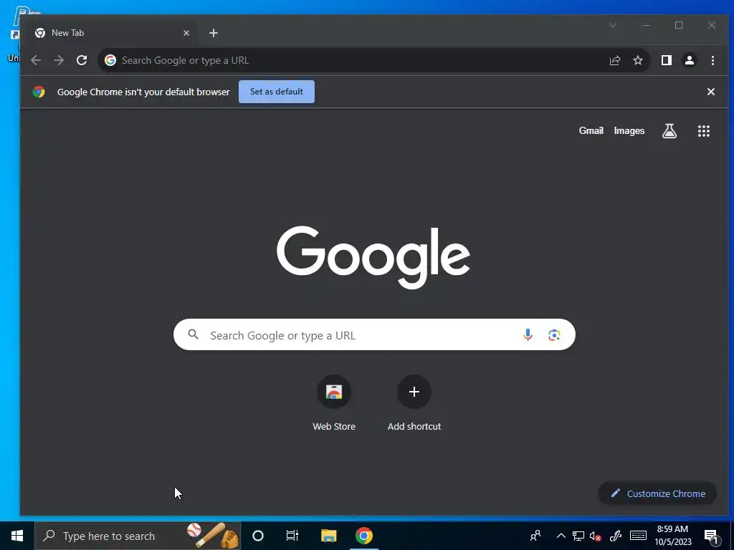The height and width of the screenshot is (550, 734).
Task: Open Windows Ink Workspace pen icon
Action: click(x=616, y=536)
